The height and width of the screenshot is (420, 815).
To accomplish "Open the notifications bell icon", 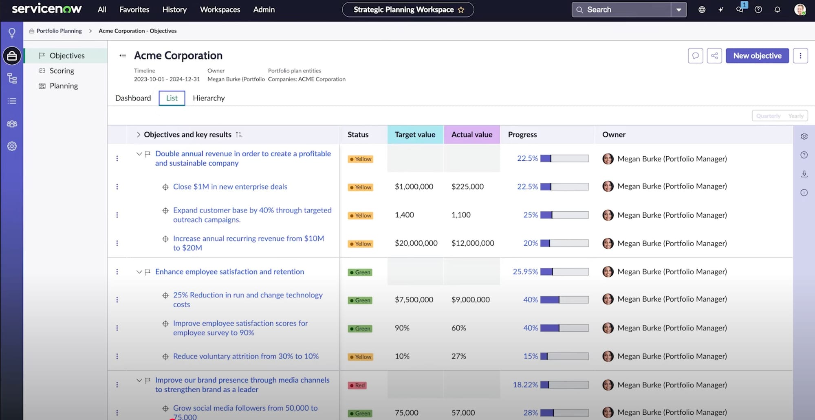I will tap(778, 10).
